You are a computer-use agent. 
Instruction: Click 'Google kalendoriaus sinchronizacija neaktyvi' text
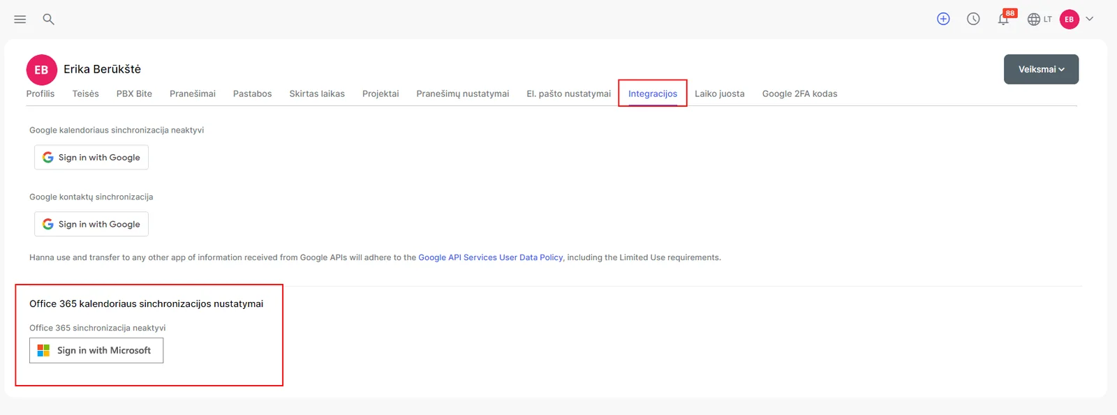[x=117, y=130]
